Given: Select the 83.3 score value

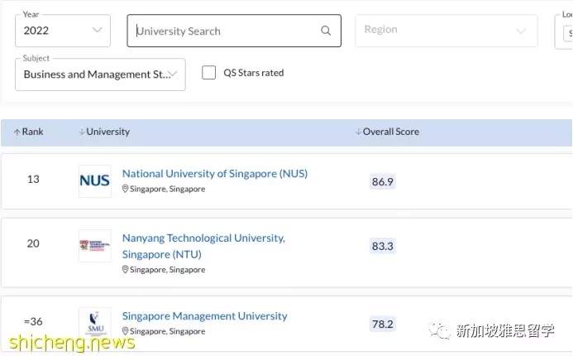Looking at the screenshot, I should pos(383,246).
